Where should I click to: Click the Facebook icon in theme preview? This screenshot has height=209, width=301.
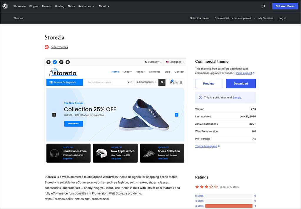pos(49,62)
